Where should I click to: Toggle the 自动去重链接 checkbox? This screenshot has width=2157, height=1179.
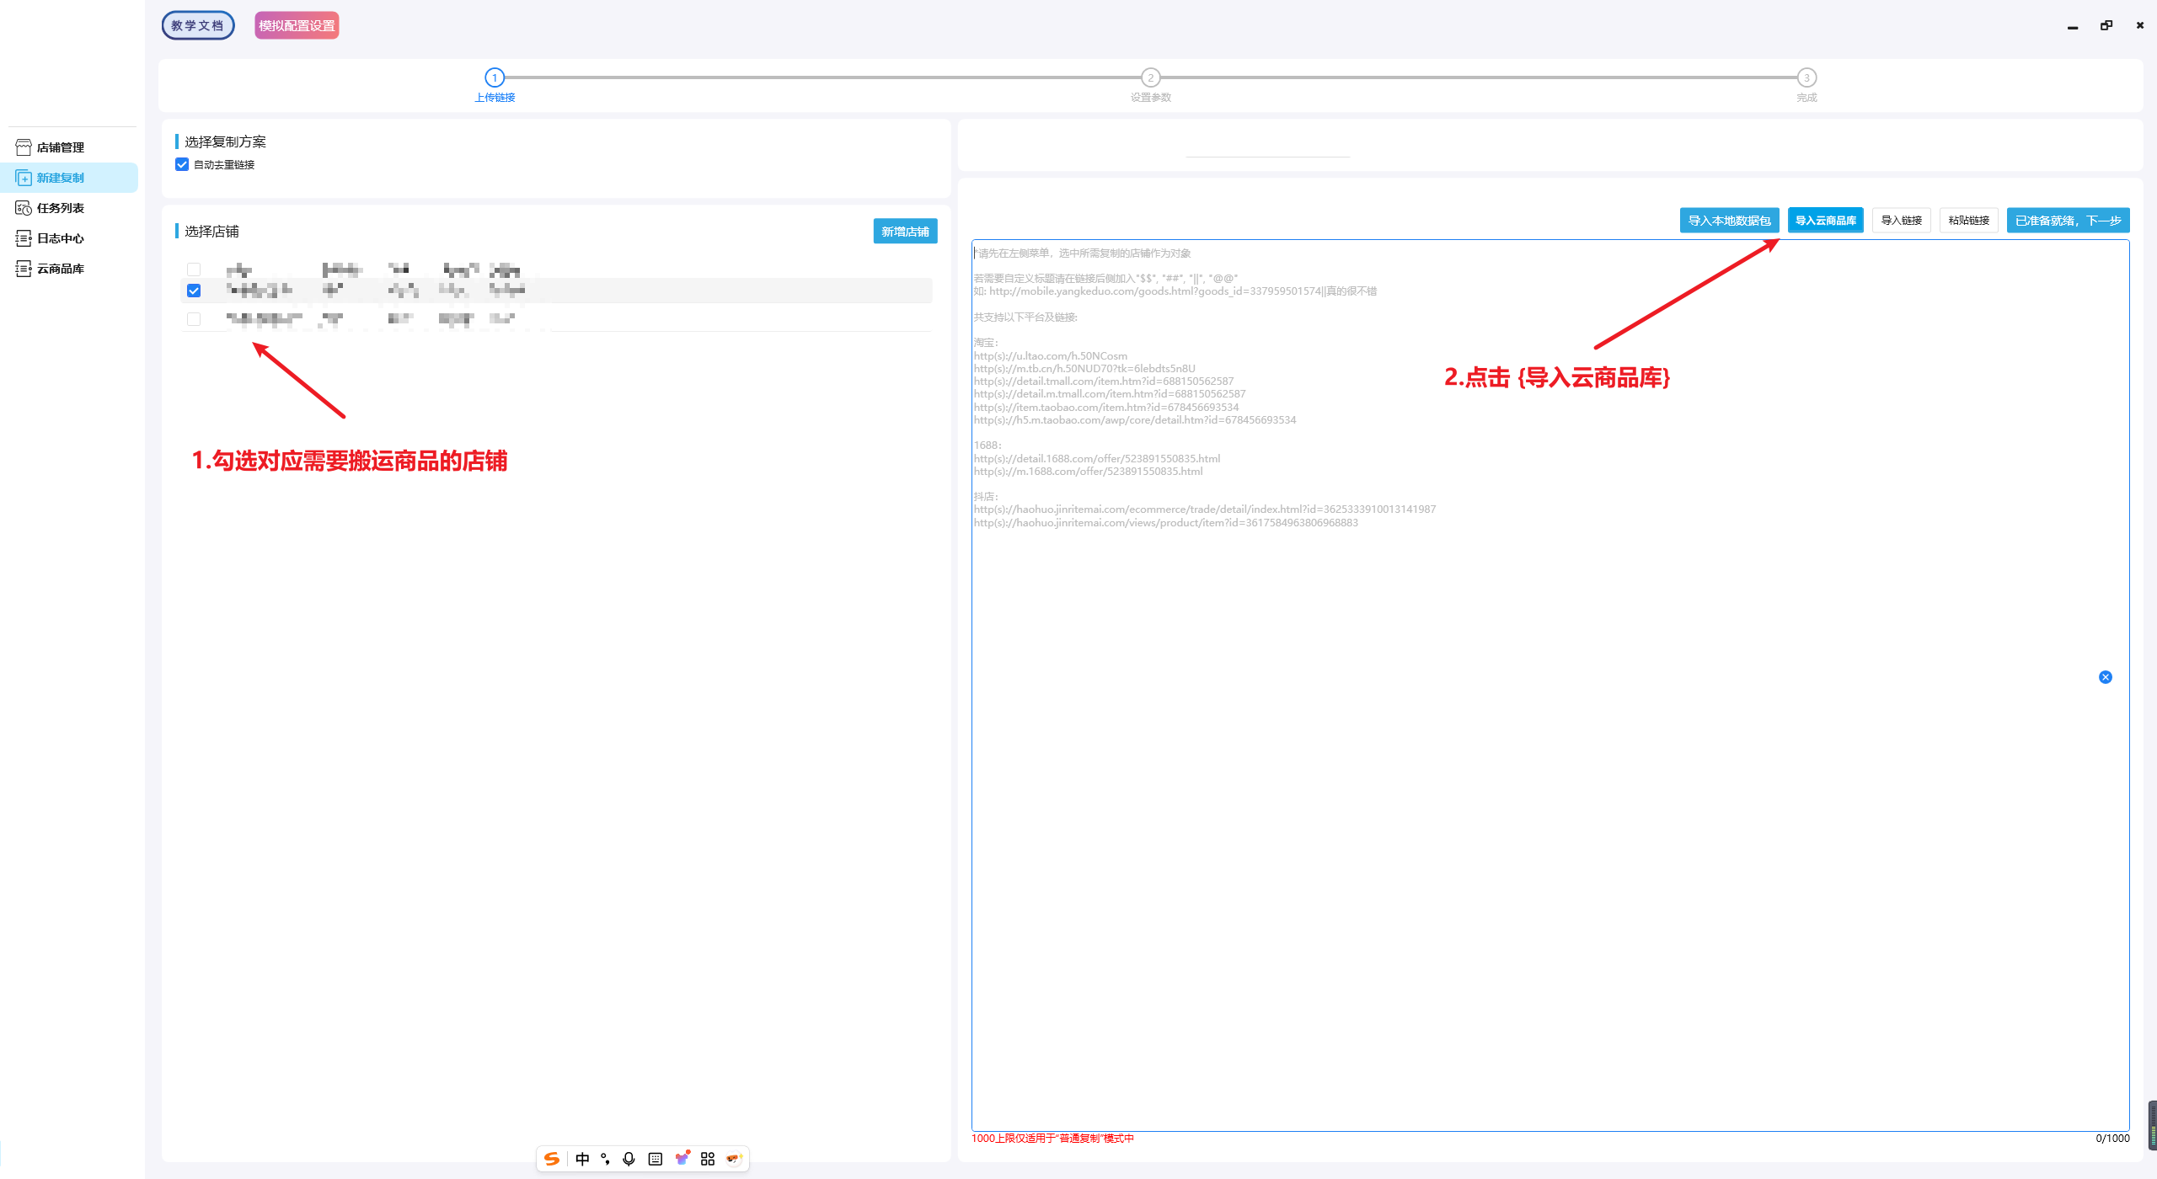coord(182,164)
